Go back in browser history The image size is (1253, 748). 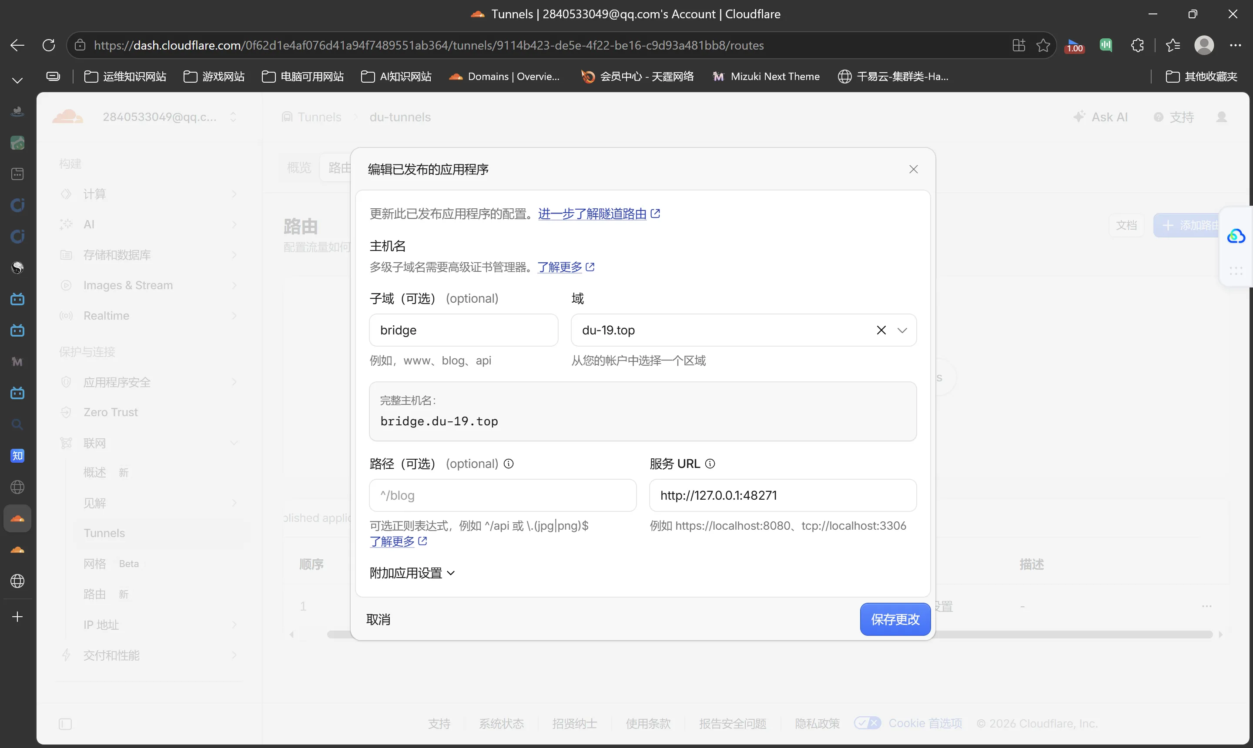click(17, 45)
